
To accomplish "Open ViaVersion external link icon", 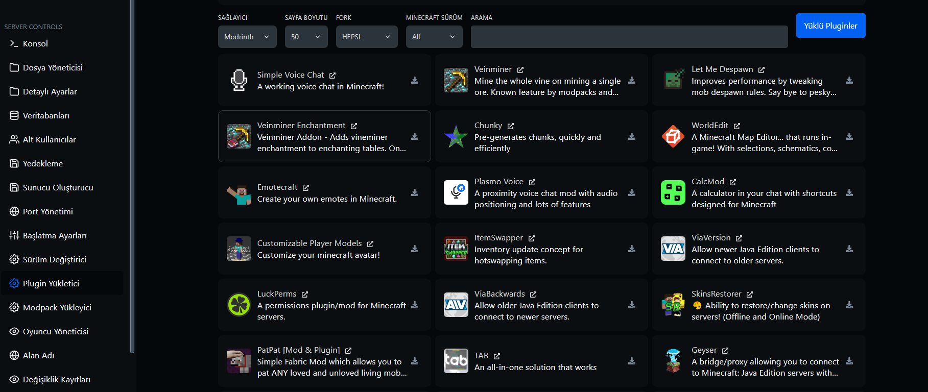I will (739, 238).
